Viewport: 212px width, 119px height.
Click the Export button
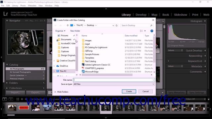point(36,93)
